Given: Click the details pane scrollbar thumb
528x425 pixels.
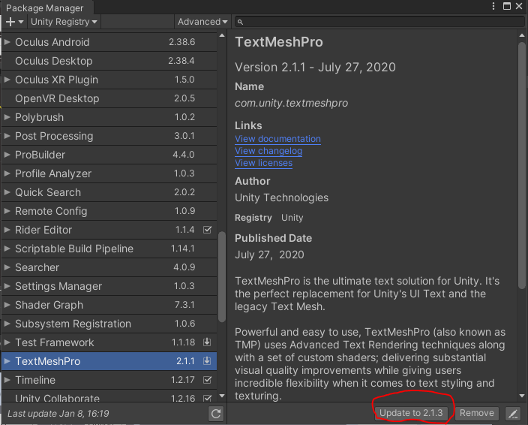Looking at the screenshot, I should tap(522, 165).
